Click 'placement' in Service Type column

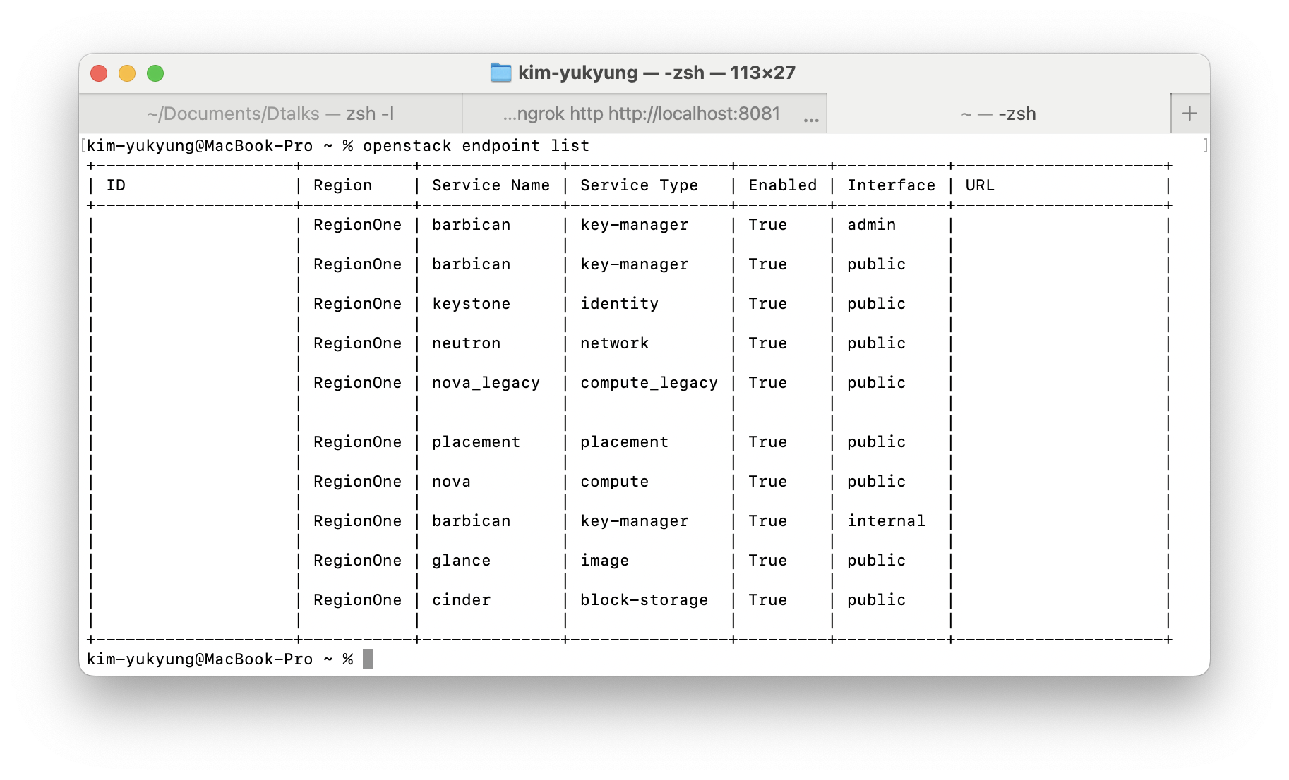point(624,442)
